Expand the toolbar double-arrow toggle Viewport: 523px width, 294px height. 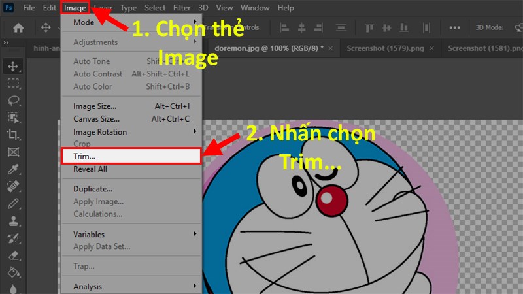point(6,42)
